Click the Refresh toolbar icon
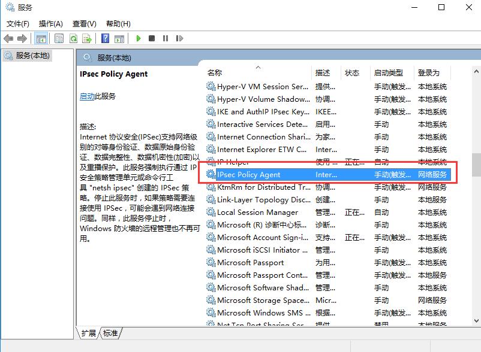 click(x=73, y=38)
